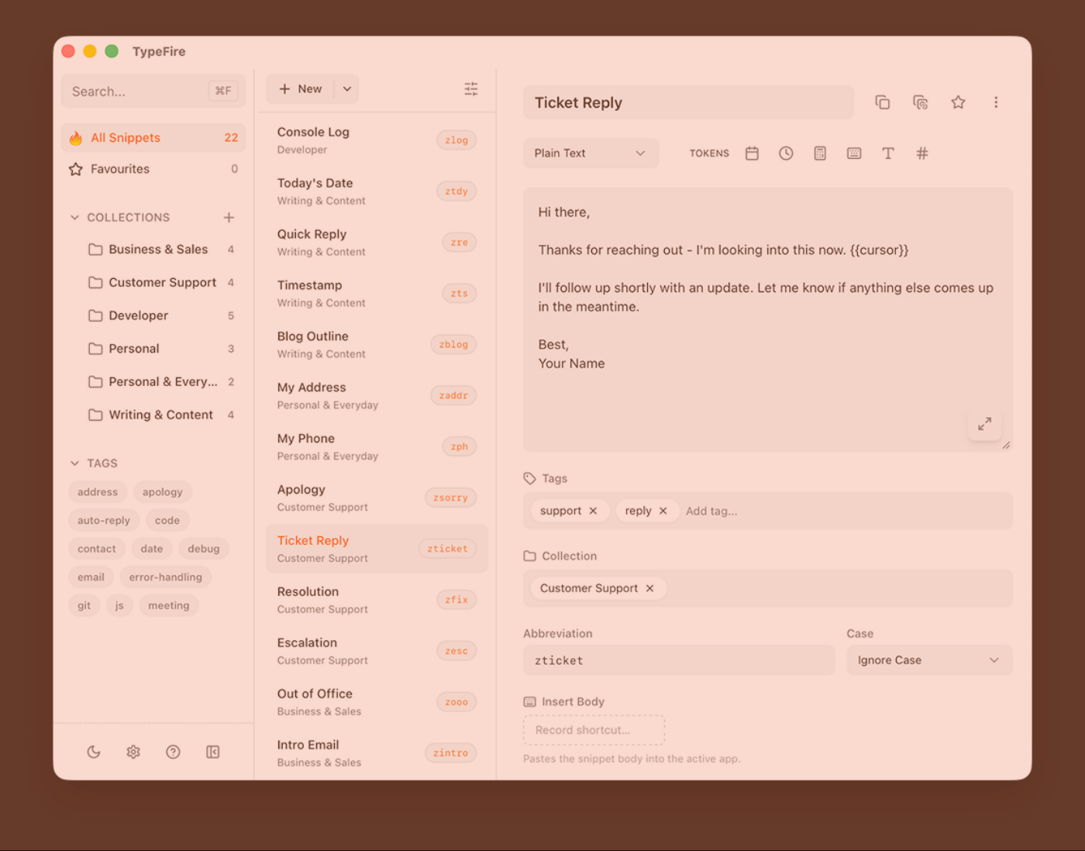Viewport: 1085px width, 851px height.
Task: Click the keyboard token icon in toolbar
Action: [x=854, y=153]
